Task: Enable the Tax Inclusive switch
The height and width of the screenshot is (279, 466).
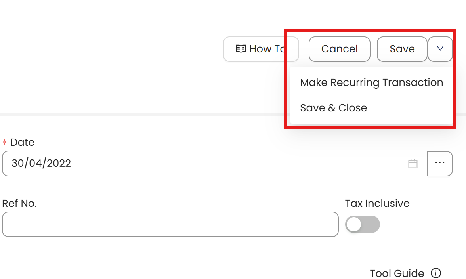Action: 362,224
